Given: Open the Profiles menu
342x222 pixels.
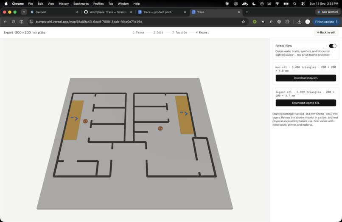Looking at the screenshot, I should (98, 4).
